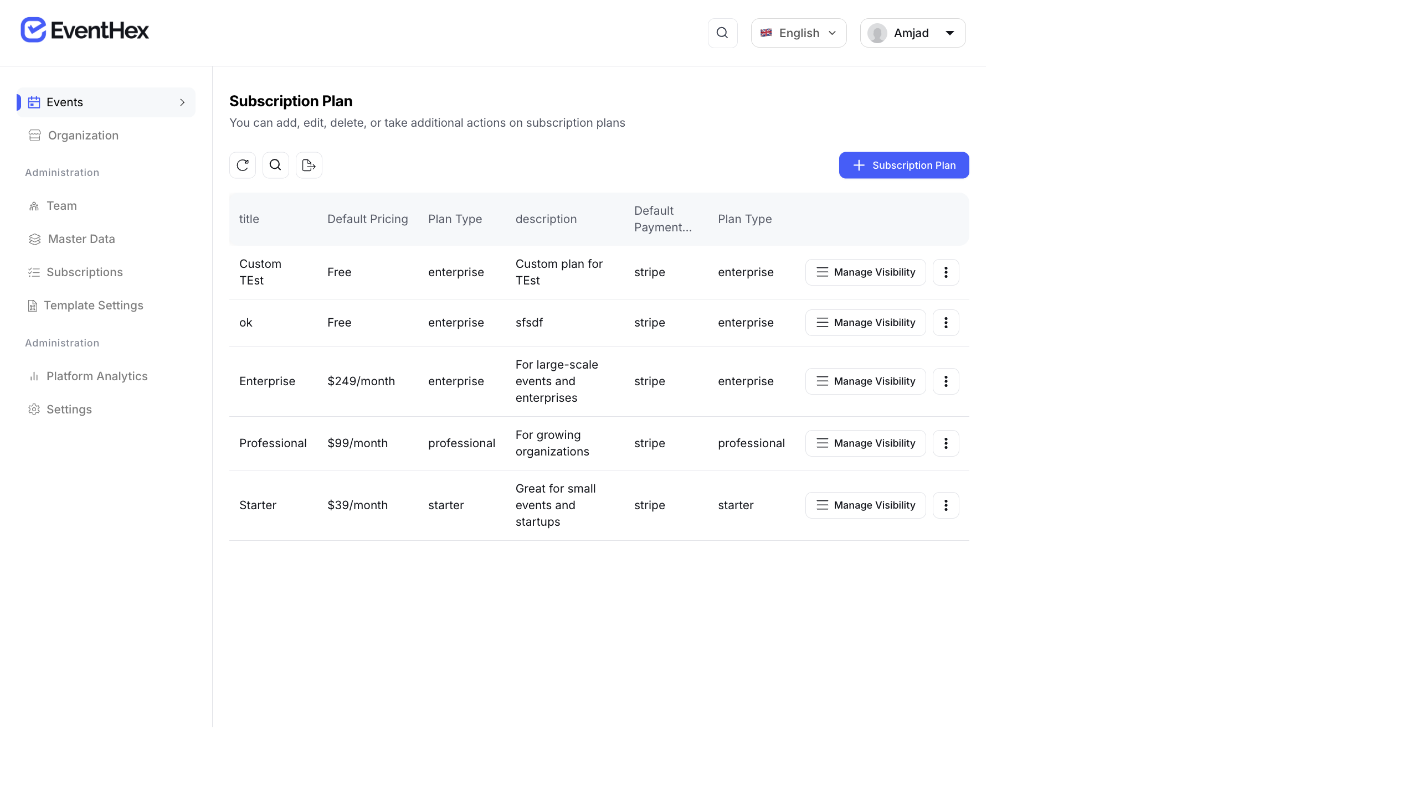Toggle visibility for the Starter plan

(865, 505)
